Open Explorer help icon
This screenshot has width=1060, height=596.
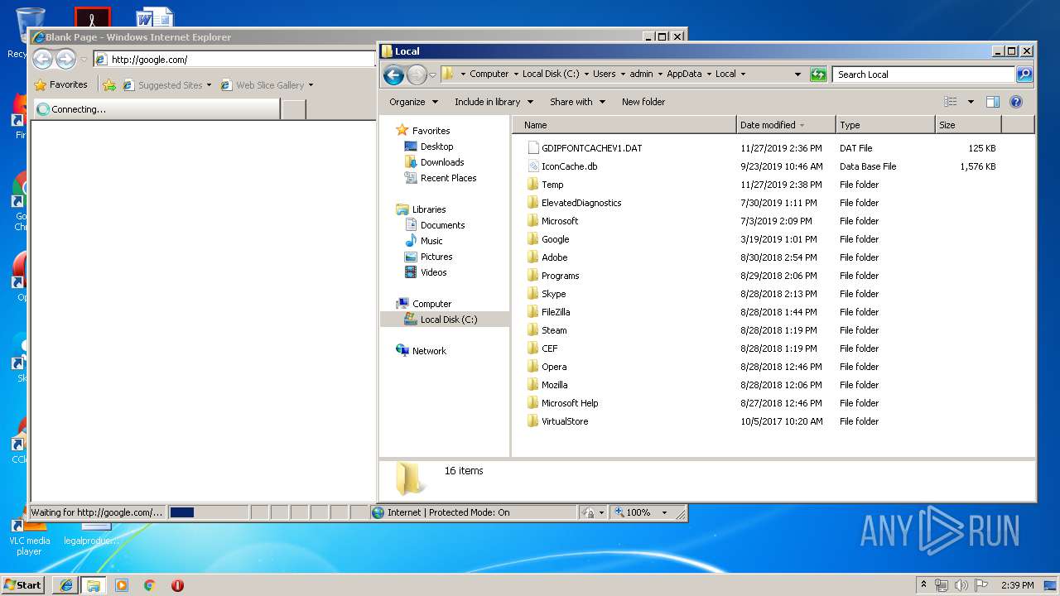click(x=1016, y=102)
